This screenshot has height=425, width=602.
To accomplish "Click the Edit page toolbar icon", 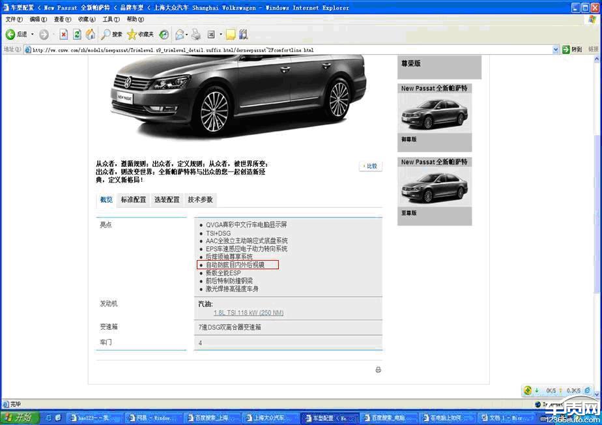I will [x=211, y=35].
